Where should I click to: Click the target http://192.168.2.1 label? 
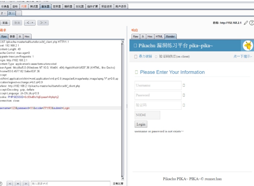(227, 23)
